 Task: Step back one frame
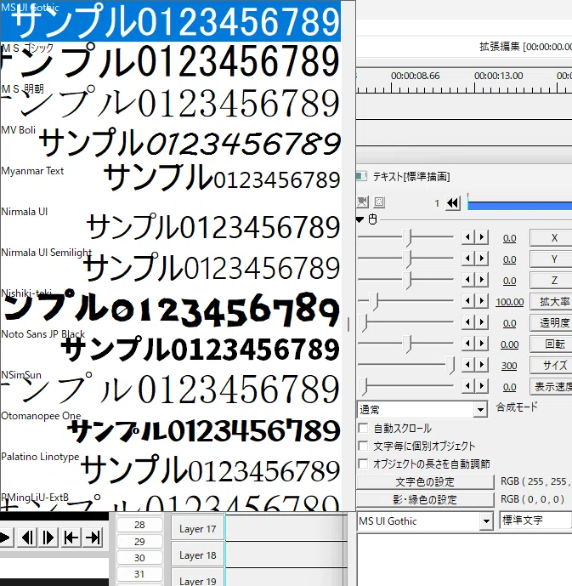coord(26,538)
